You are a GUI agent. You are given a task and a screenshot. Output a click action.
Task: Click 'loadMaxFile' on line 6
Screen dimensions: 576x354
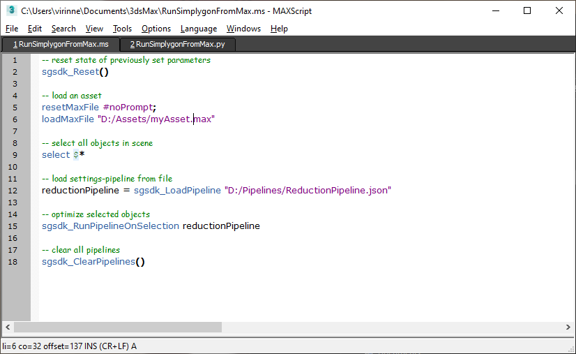coord(68,119)
